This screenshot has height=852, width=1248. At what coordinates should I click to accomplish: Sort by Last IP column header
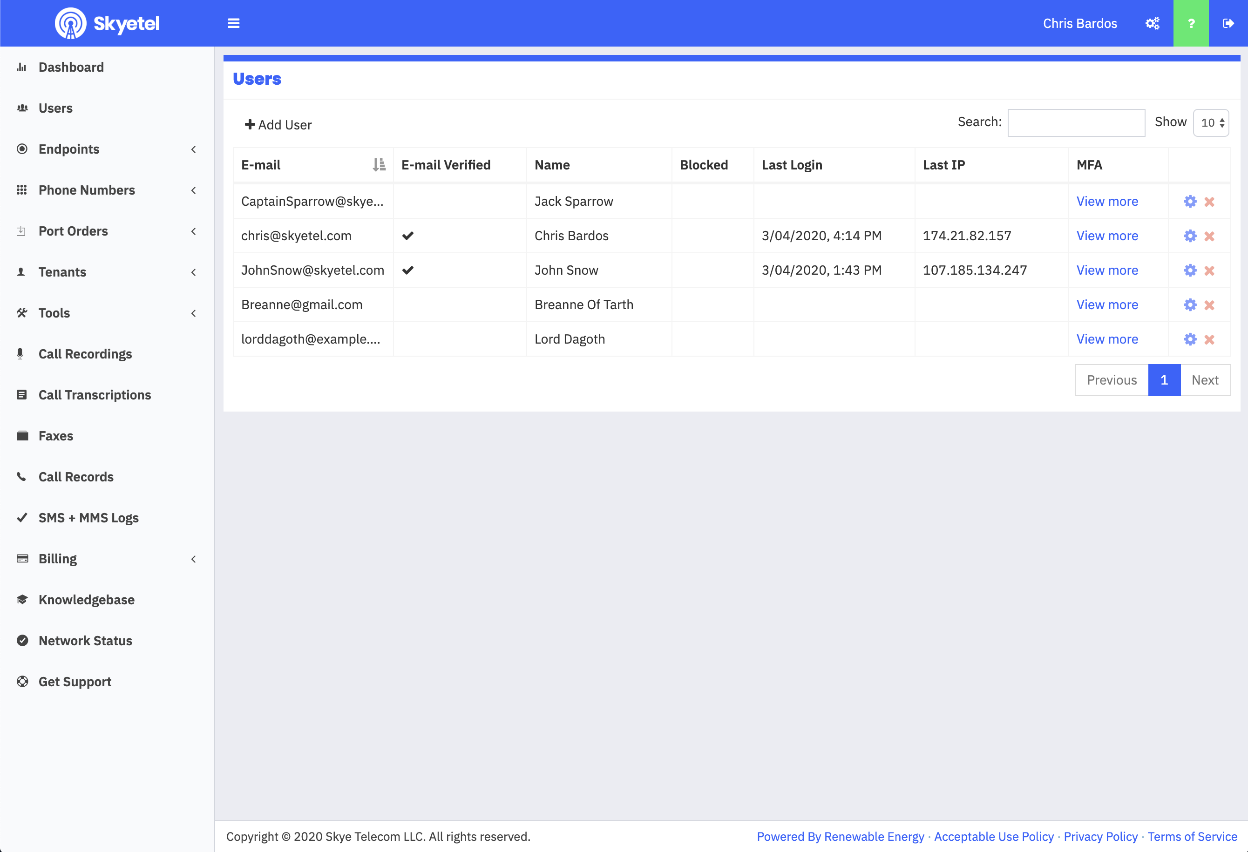point(991,165)
